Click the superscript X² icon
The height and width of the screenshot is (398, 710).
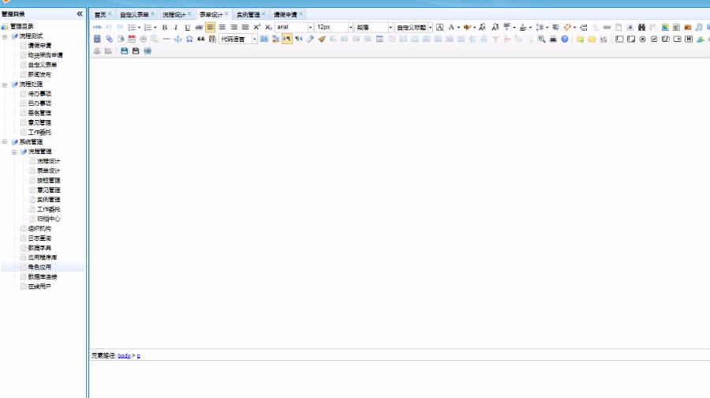pyautogui.click(x=257, y=27)
